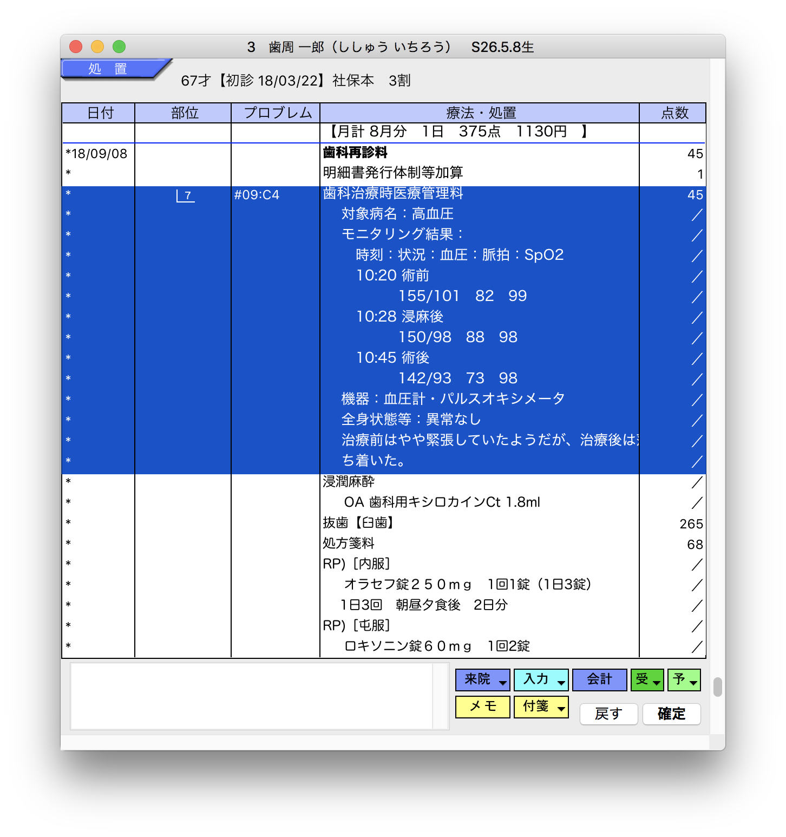Click the 処置 tab label
This screenshot has width=786, height=837.
(108, 69)
